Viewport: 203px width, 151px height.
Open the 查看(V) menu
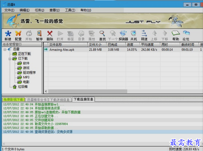55,10
